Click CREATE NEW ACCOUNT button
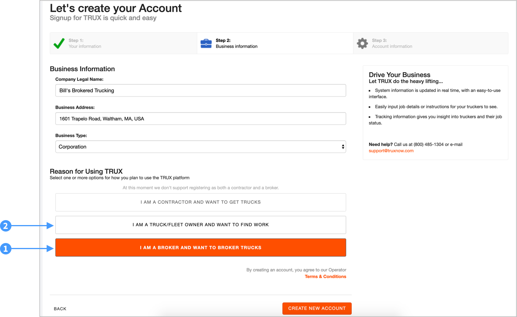The width and height of the screenshot is (517, 317). (317, 308)
